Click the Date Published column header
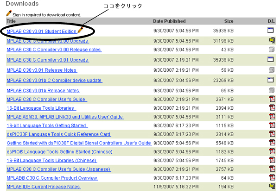This screenshot has height=194, width=280. click(169, 21)
